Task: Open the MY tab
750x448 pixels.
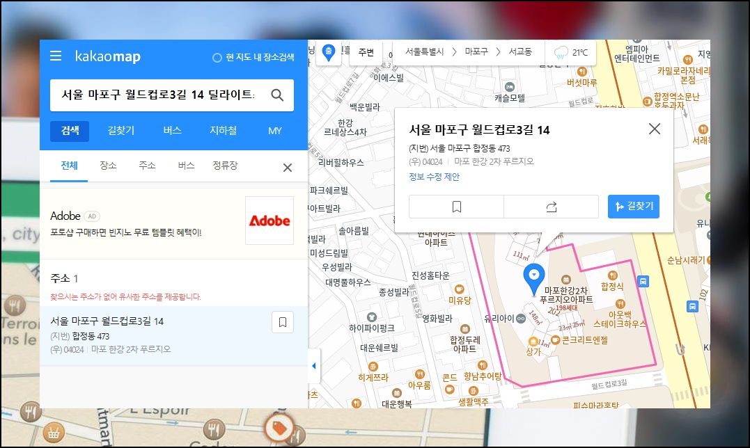Action: tap(274, 130)
